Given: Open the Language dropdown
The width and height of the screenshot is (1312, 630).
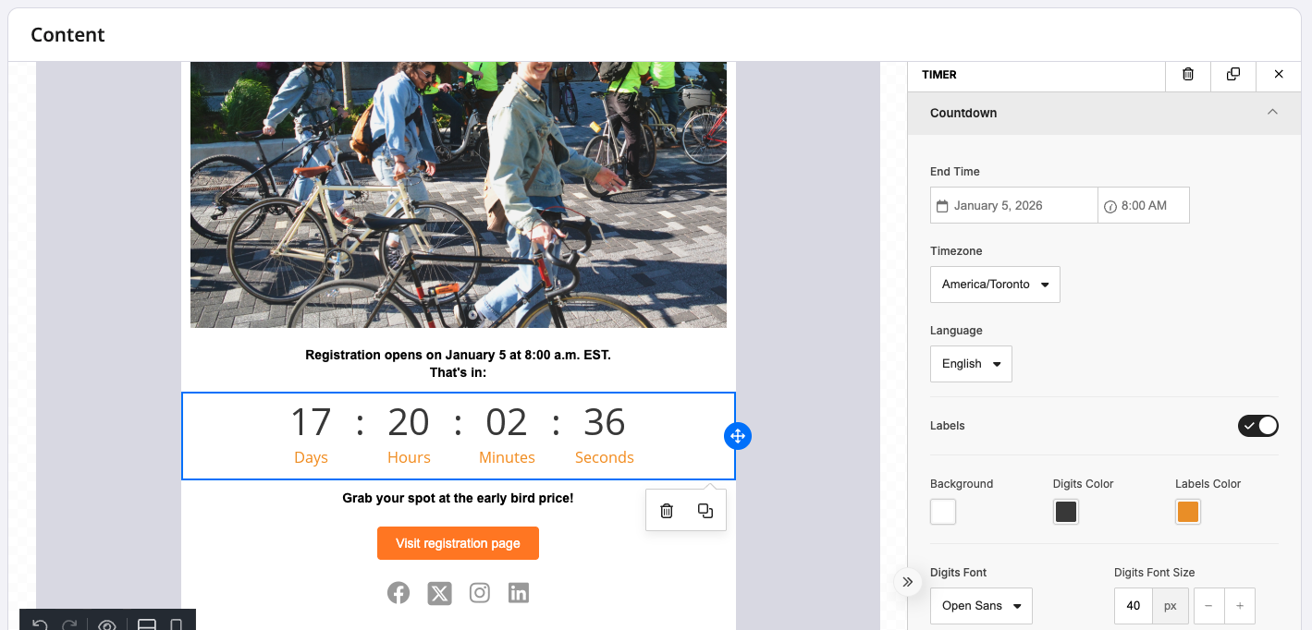Looking at the screenshot, I should pos(971,364).
